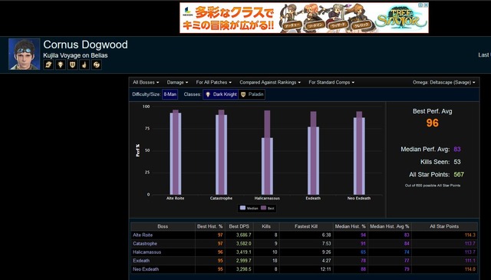Click the All Star Points value 111.1
The height and width of the screenshot is (280, 491).
[470, 260]
